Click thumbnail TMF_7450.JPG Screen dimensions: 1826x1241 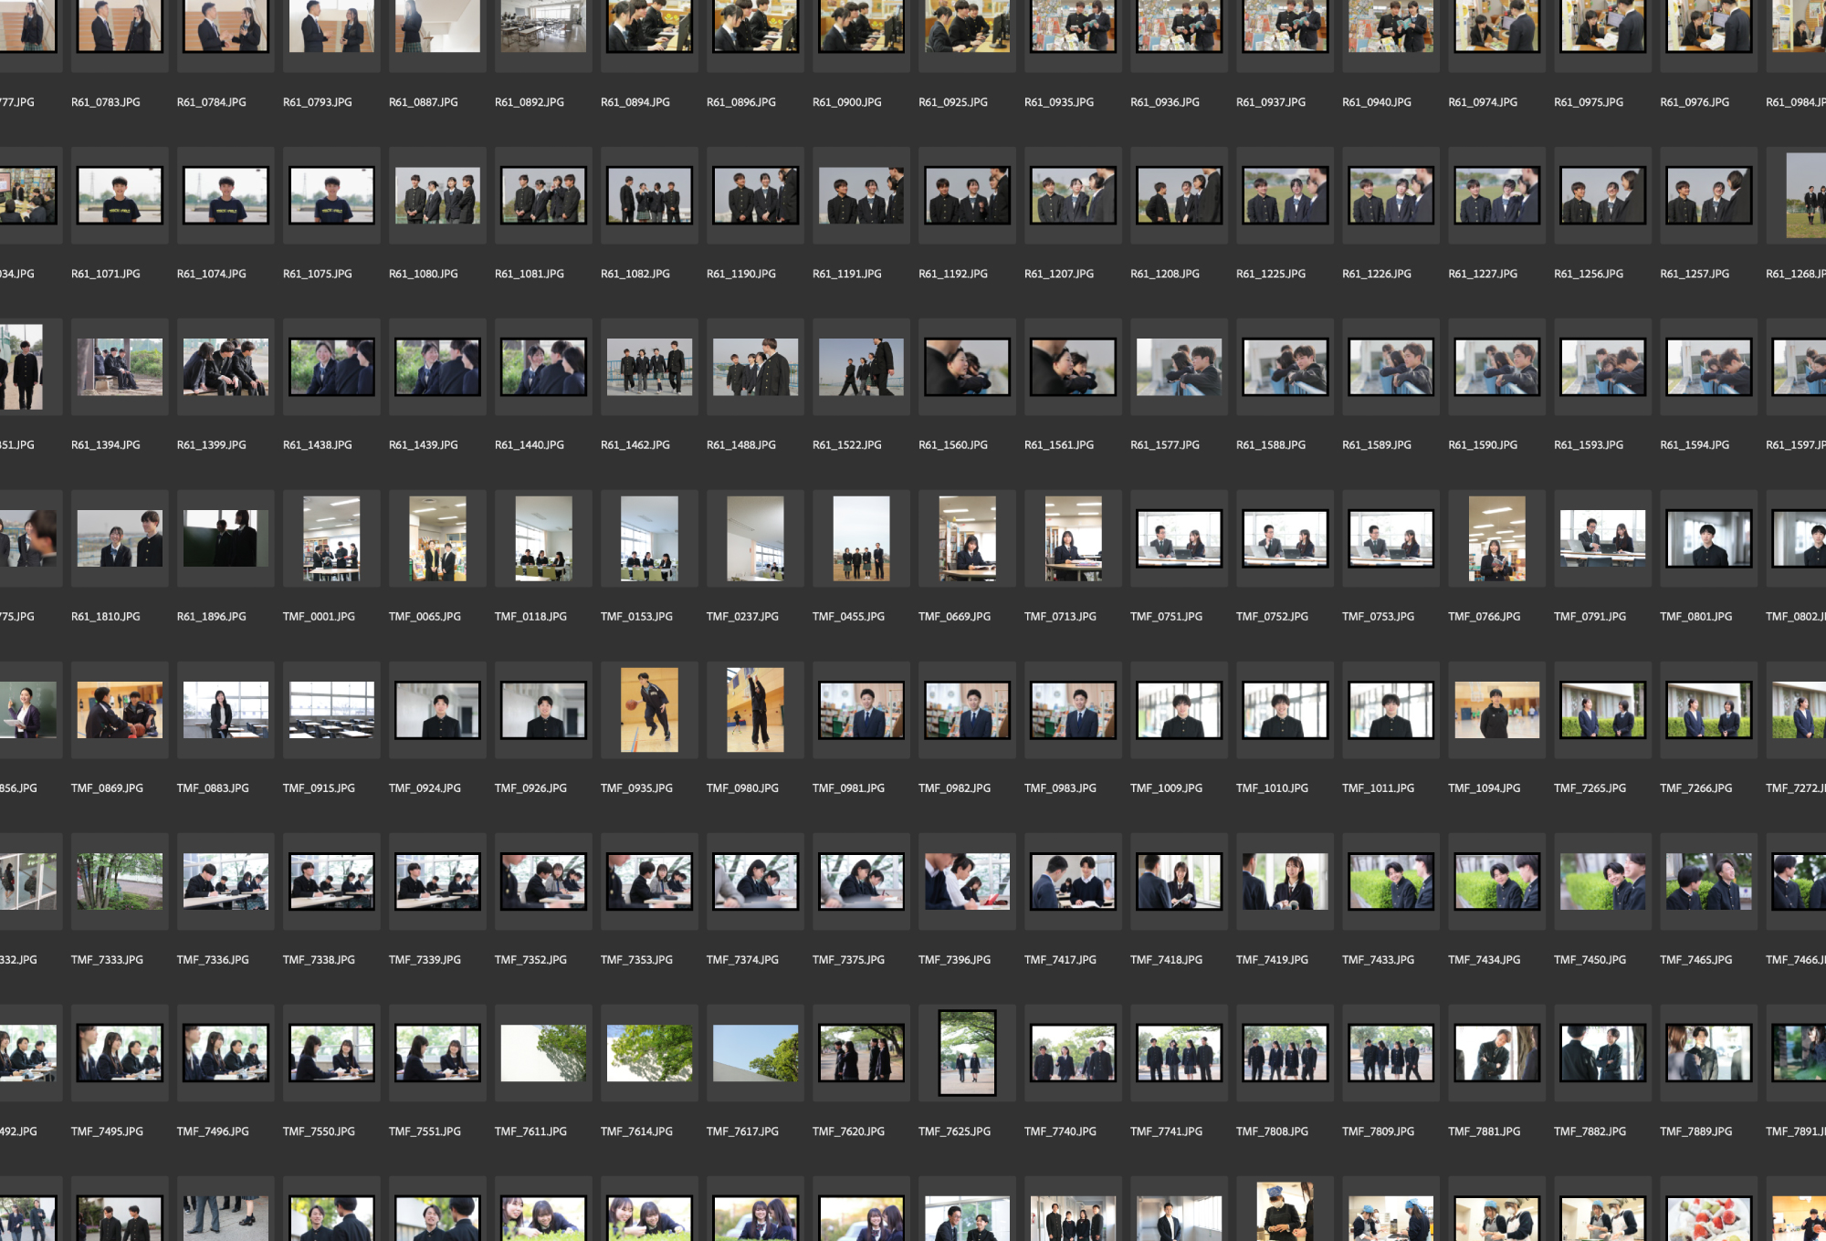1602,881
